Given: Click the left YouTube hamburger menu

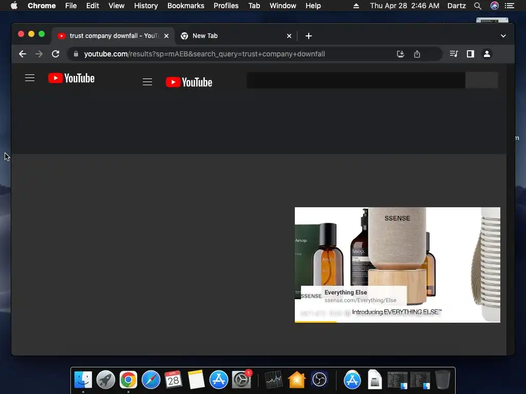Looking at the screenshot, I should pyautogui.click(x=30, y=78).
